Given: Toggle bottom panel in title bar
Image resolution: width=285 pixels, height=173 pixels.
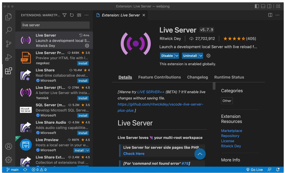Looking at the screenshot, I should pos(263,6).
